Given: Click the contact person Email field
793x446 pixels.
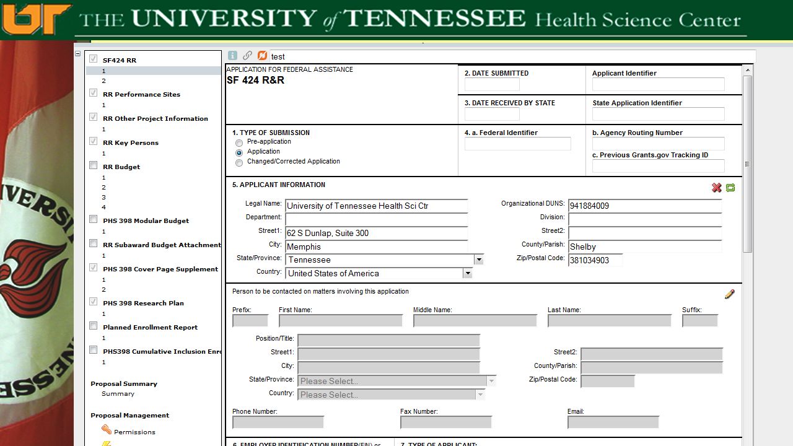Looking at the screenshot, I should pos(613,422).
